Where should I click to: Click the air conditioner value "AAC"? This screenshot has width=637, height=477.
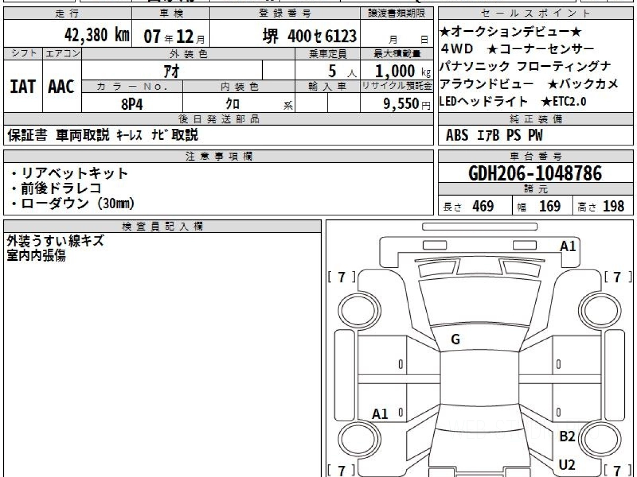pyautogui.click(x=62, y=86)
